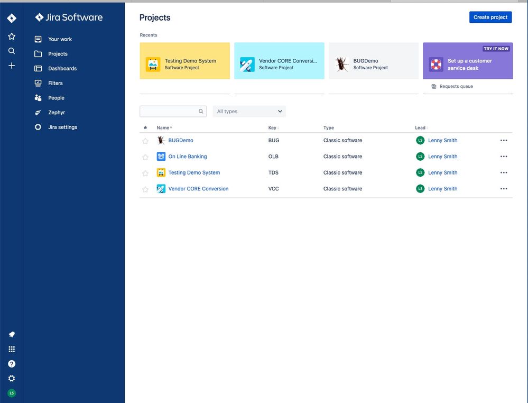Sort the table by the Key column
The image size is (528, 403).
273,127
